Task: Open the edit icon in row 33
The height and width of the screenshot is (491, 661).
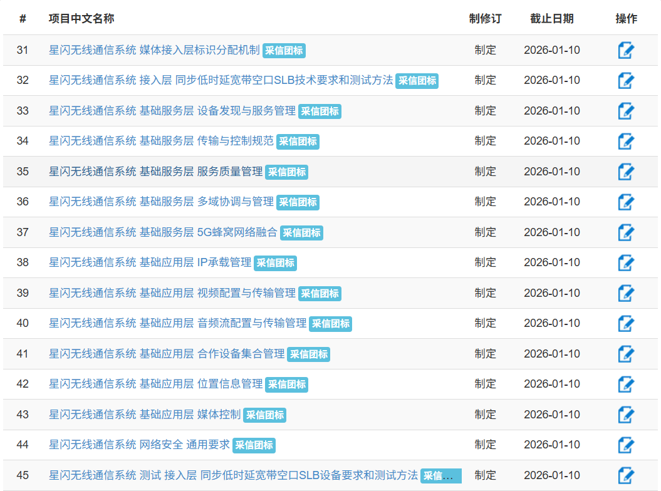Action: pos(626,111)
